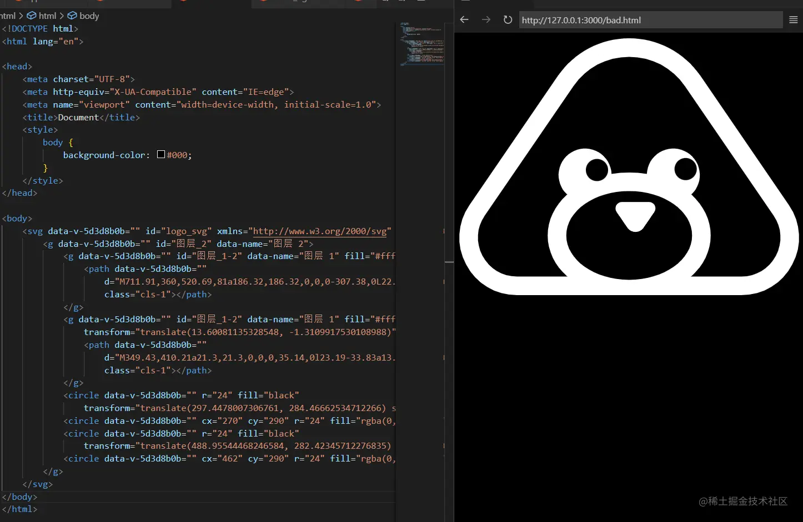The width and height of the screenshot is (803, 522).
Task: Place cursor on the <!DOCTYPE html> line
Action: point(40,29)
